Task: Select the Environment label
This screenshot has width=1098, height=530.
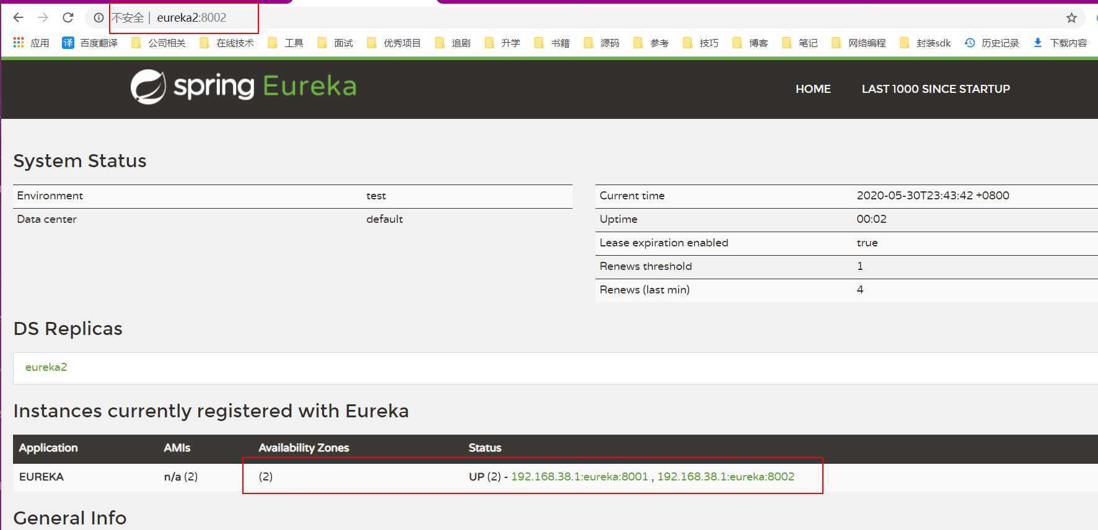Action: click(x=50, y=196)
